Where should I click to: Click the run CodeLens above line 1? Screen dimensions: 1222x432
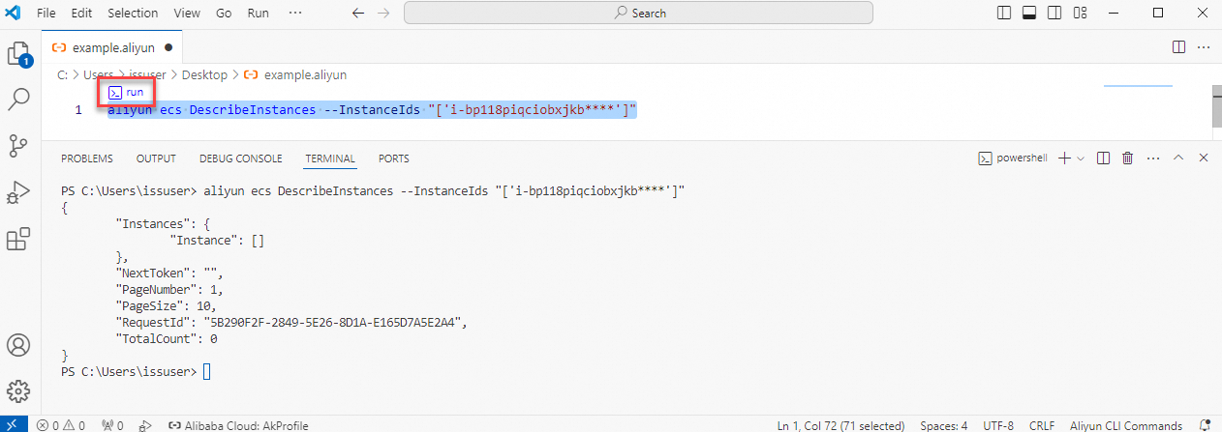[127, 93]
